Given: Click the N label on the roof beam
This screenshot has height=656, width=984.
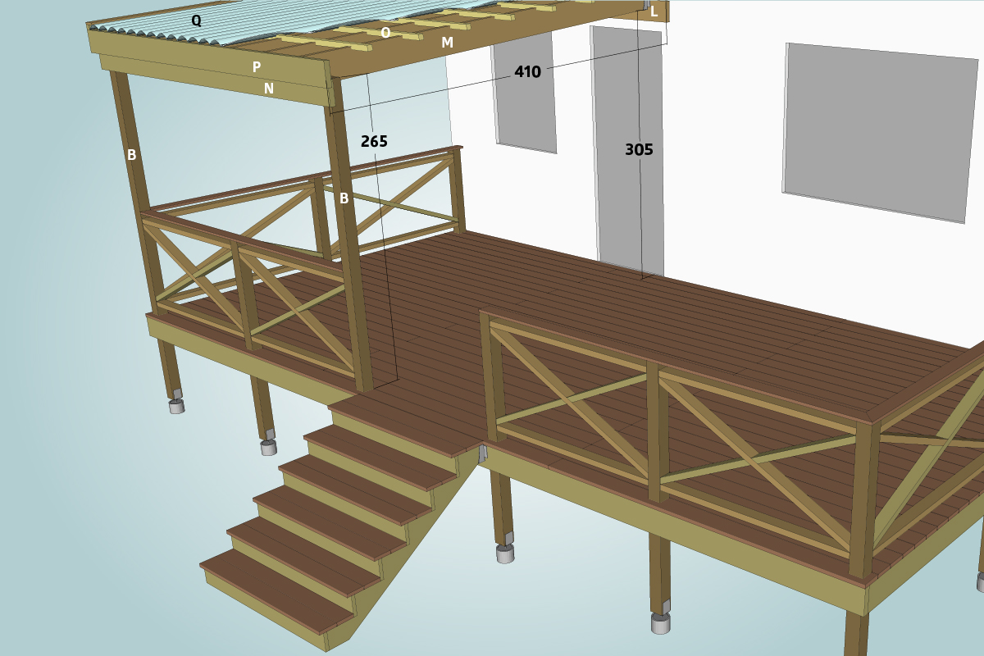Looking at the screenshot, I should click(269, 89).
